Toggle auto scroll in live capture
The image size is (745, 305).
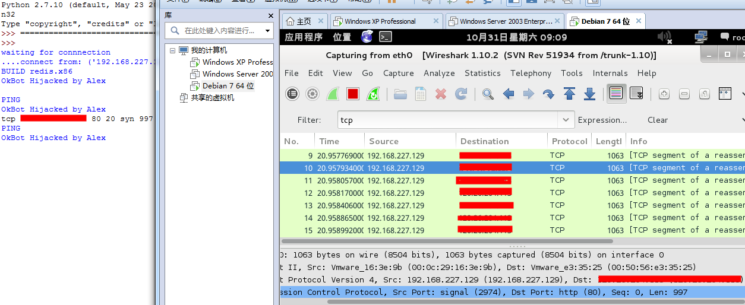click(x=636, y=94)
